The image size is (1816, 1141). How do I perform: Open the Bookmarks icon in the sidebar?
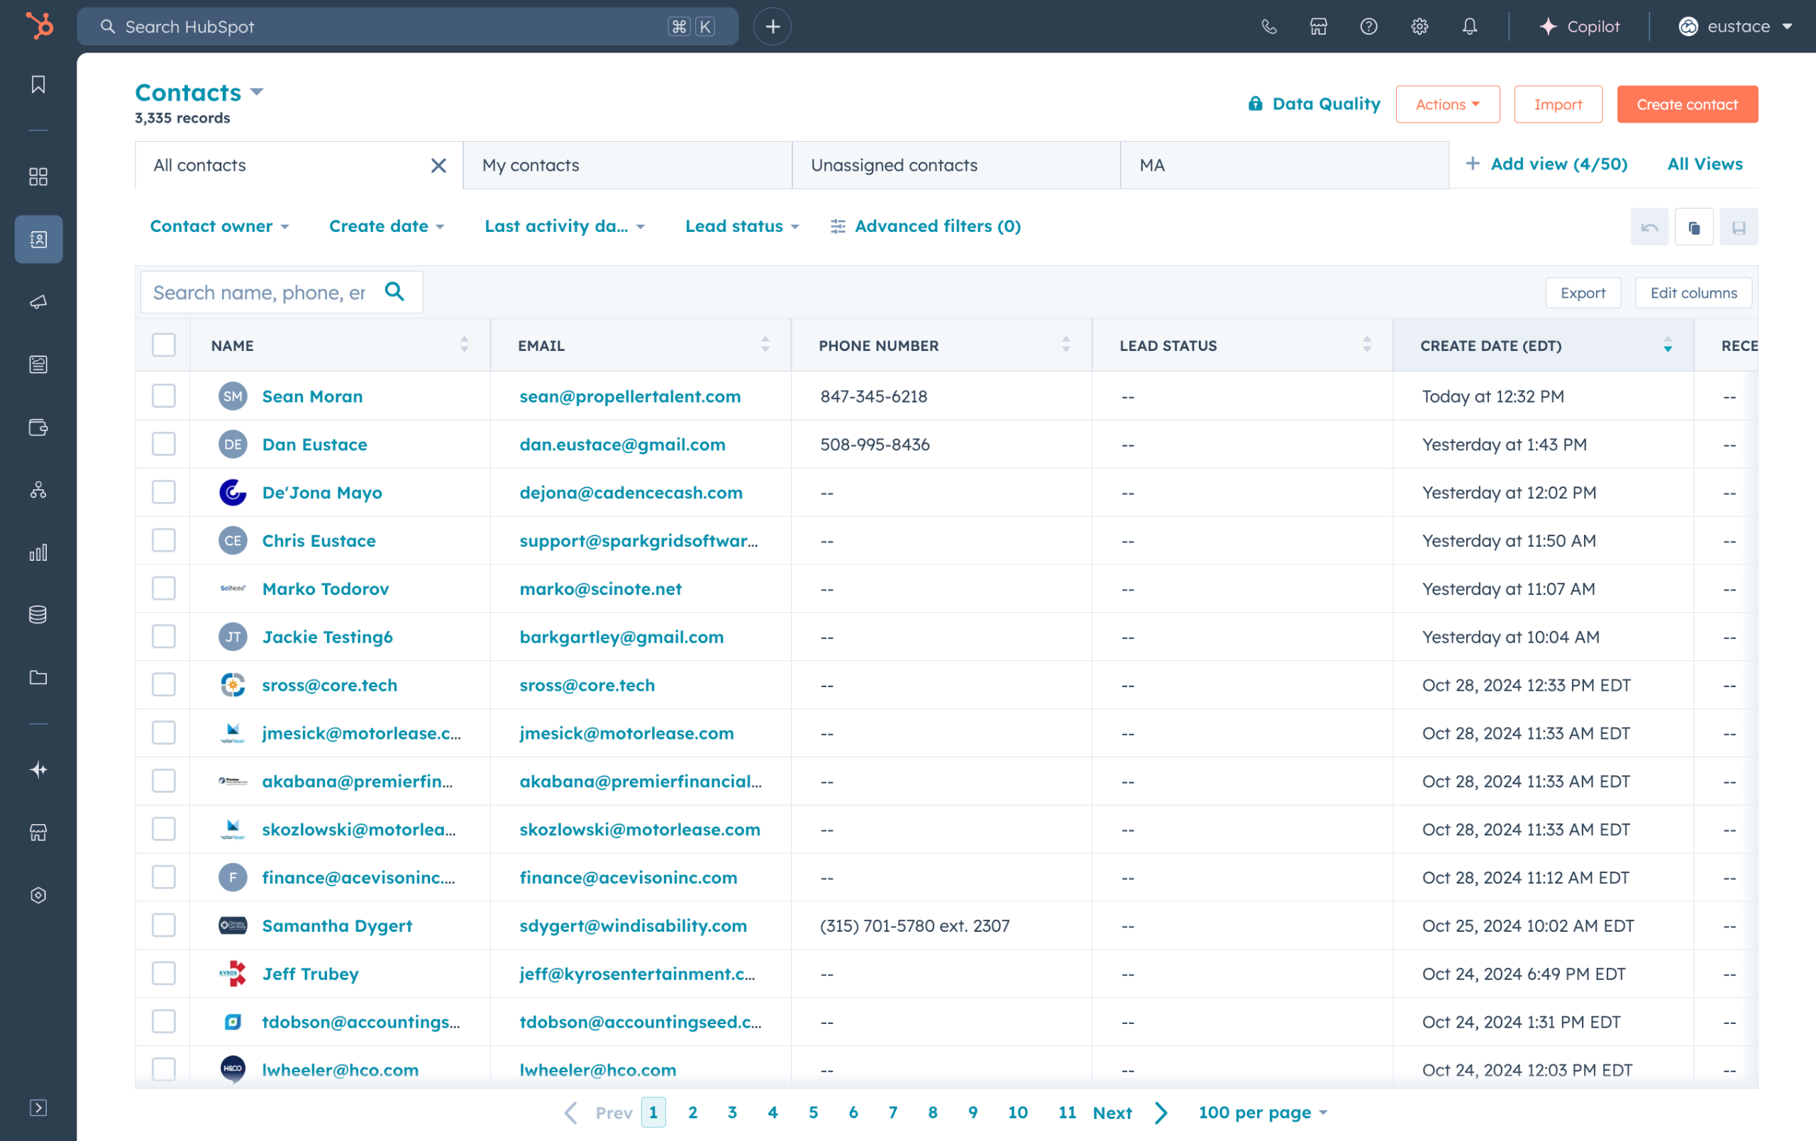[x=38, y=84]
